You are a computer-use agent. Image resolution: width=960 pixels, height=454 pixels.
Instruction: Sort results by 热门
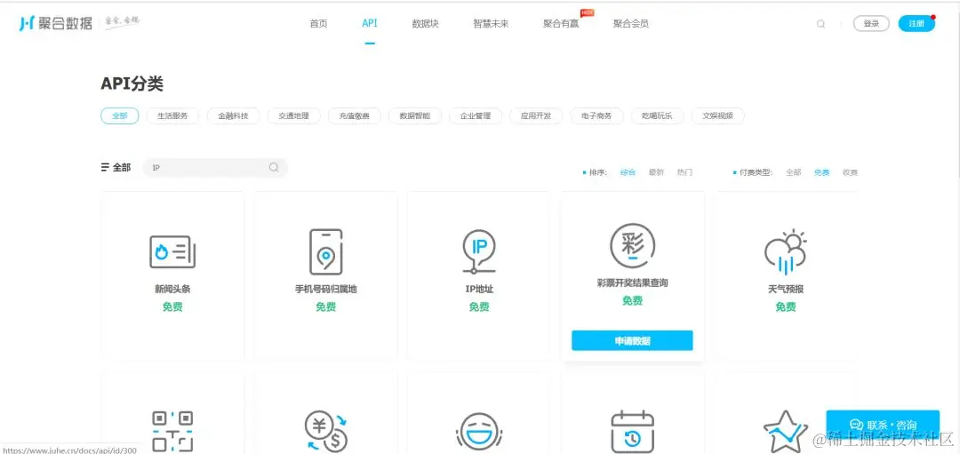[x=685, y=172]
